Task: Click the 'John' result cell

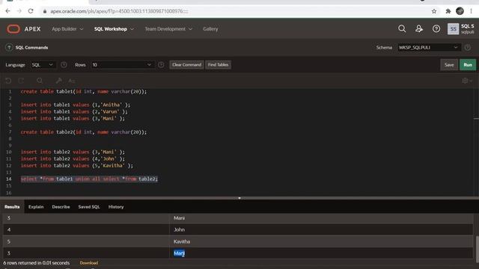Action: click(x=321, y=229)
